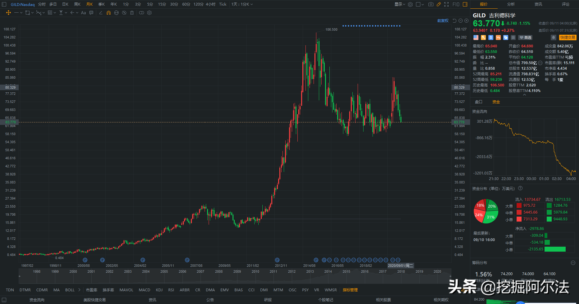
Task: Add GILD to 自选 watchlist
Action: click(x=525, y=37)
